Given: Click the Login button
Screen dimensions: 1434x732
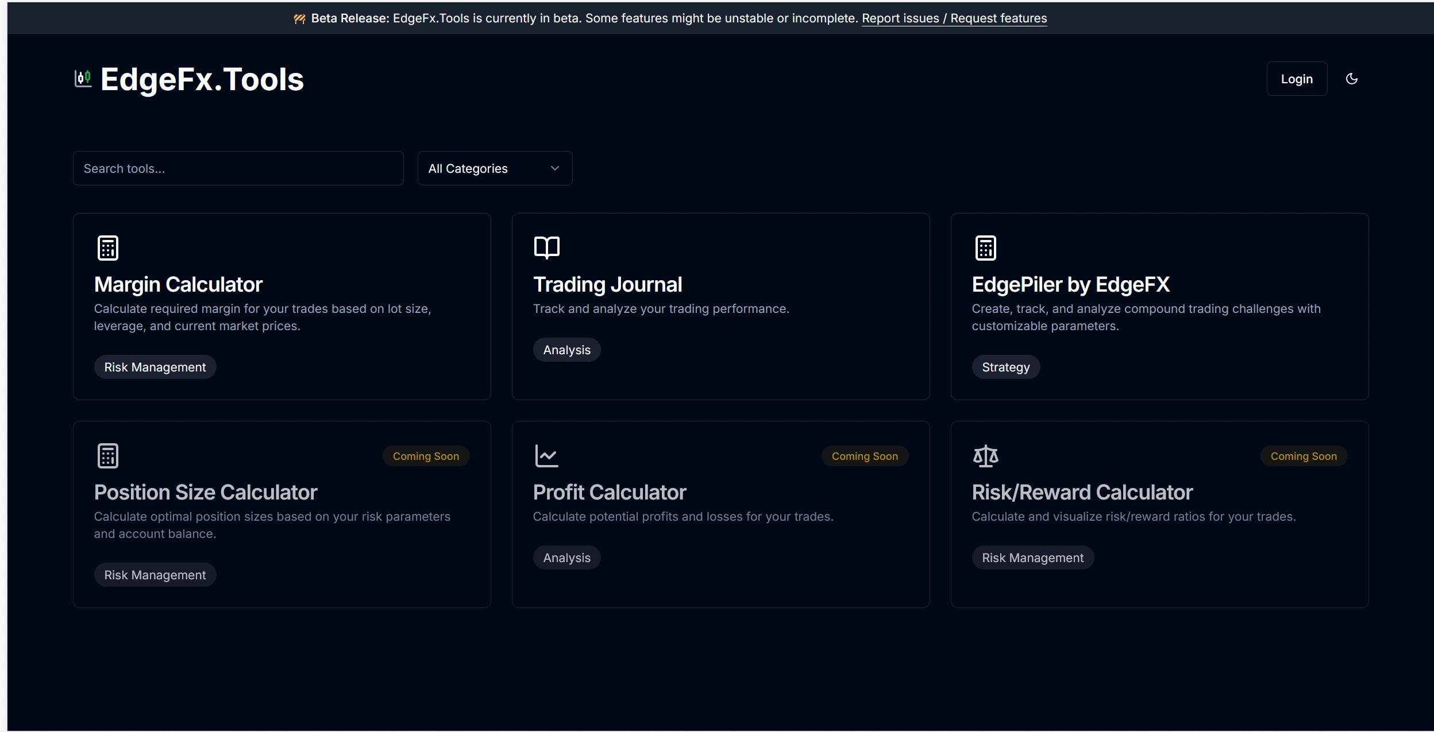Looking at the screenshot, I should [1296, 79].
